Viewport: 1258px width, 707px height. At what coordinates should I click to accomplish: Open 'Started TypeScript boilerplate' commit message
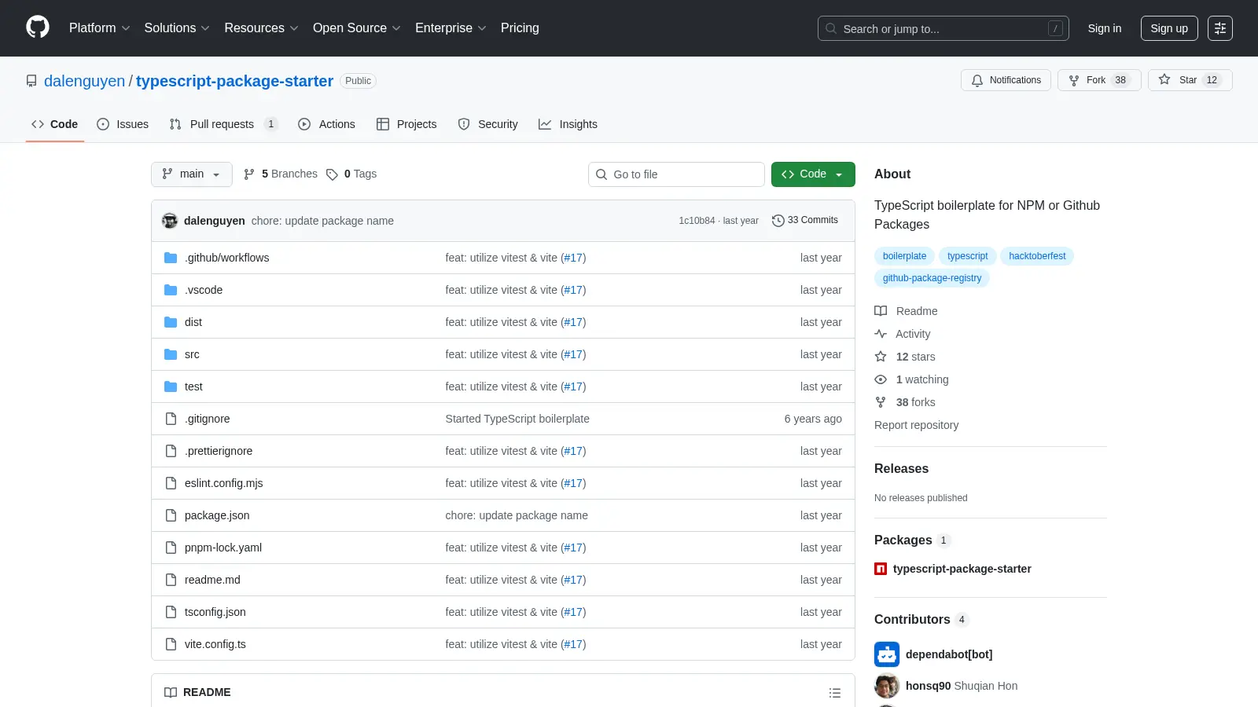tap(517, 419)
